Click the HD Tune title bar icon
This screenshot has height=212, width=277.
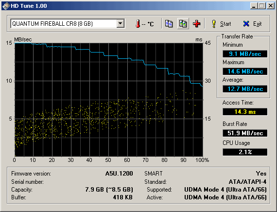pos(6,6)
